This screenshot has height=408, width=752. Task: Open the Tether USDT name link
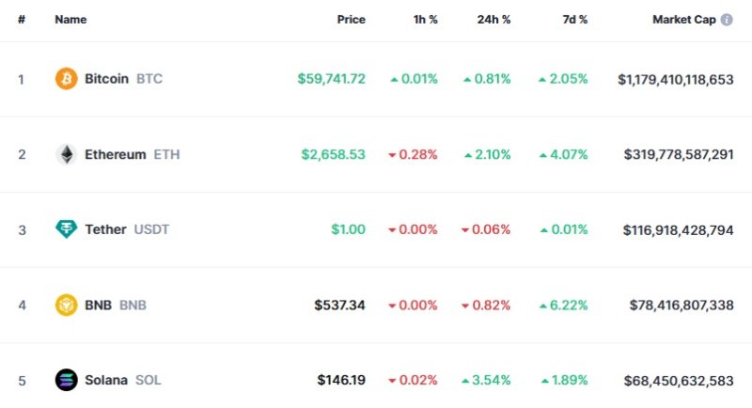127,229
